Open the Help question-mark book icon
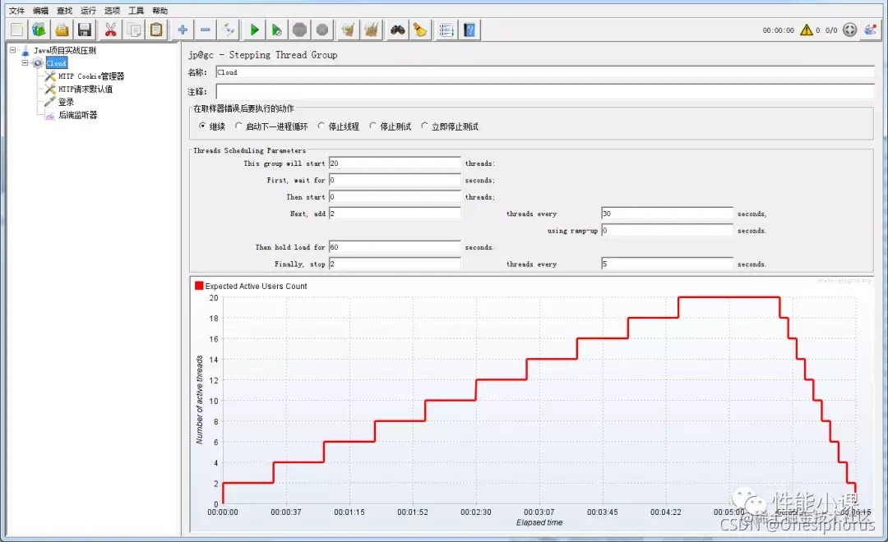 (469, 30)
